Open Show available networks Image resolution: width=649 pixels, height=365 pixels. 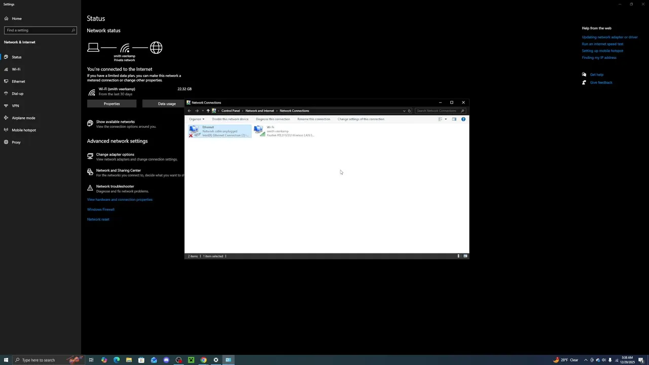[x=122, y=124]
